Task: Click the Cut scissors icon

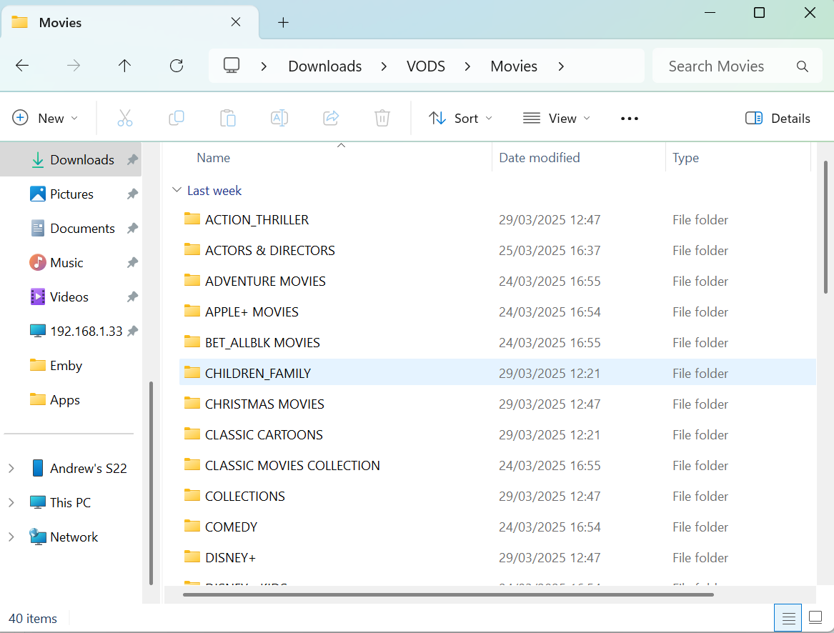Action: pos(125,119)
